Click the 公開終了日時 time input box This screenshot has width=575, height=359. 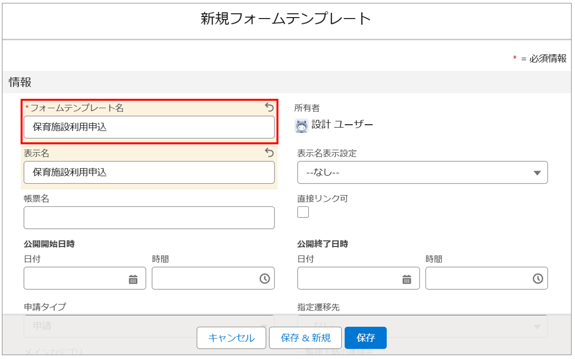[x=478, y=279]
